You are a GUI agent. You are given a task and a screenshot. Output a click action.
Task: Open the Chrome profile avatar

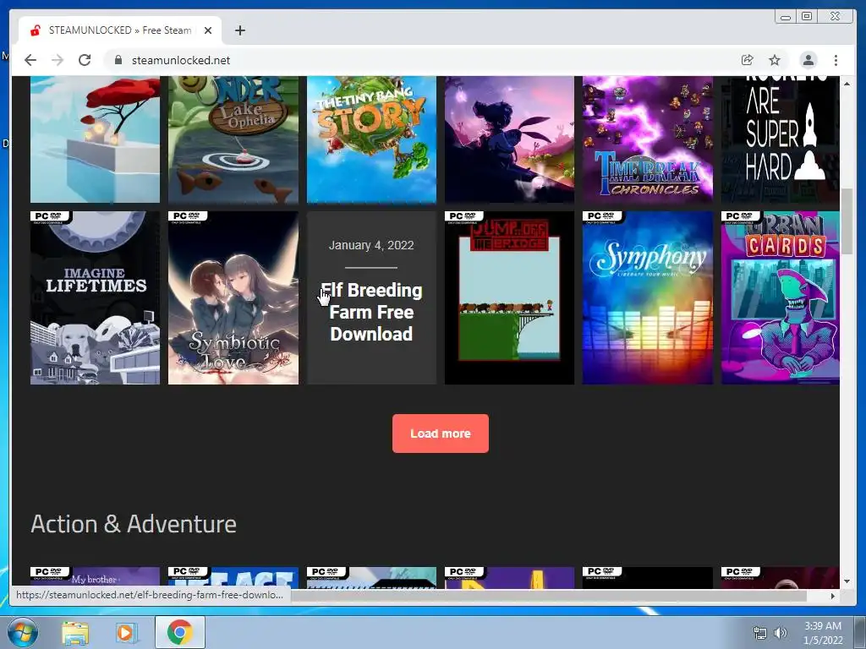(808, 60)
